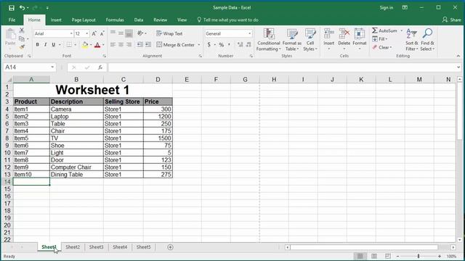The width and height of the screenshot is (465, 261).
Task: Open the File menu
Action: pos(12,20)
